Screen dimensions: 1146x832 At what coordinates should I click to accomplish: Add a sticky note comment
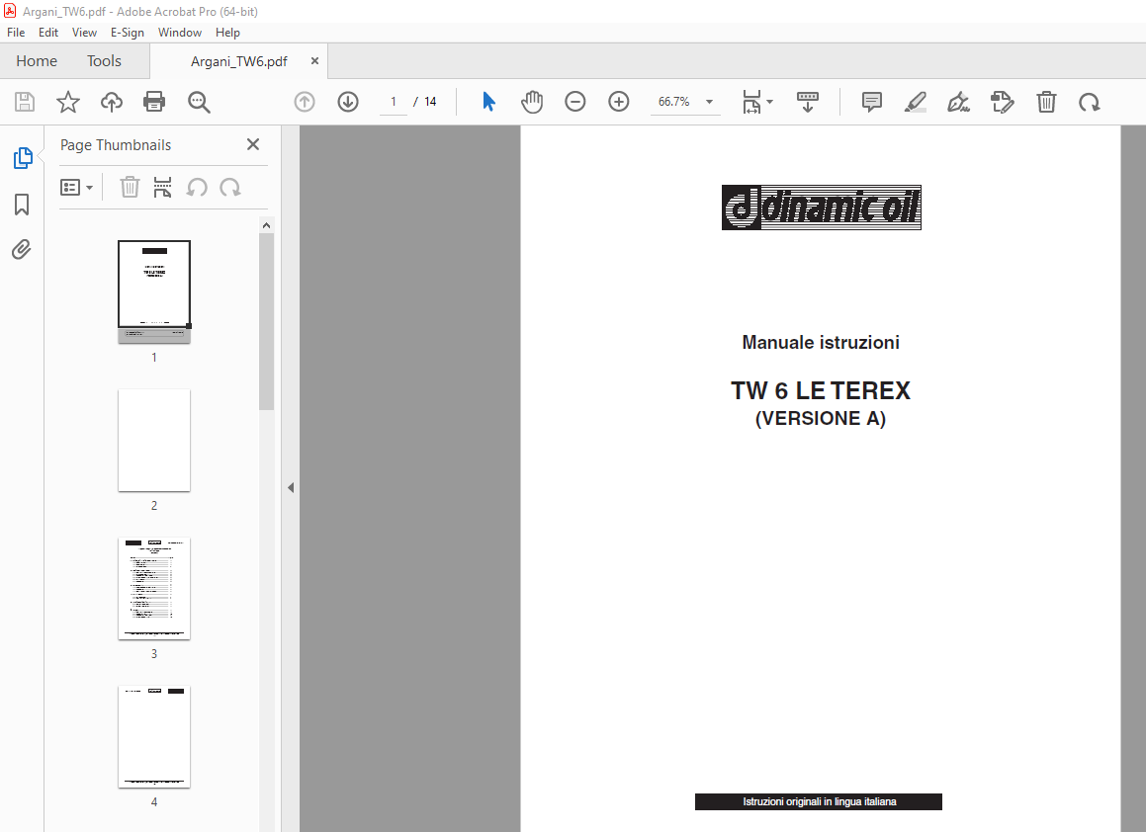click(x=871, y=102)
